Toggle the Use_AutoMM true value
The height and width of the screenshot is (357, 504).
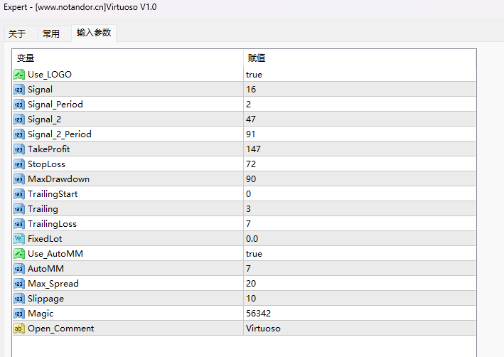pos(254,254)
